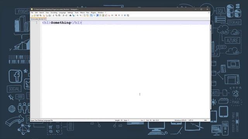The height and width of the screenshot is (139, 248).
Task: Click the macro Playback icon
Action: (122, 15)
